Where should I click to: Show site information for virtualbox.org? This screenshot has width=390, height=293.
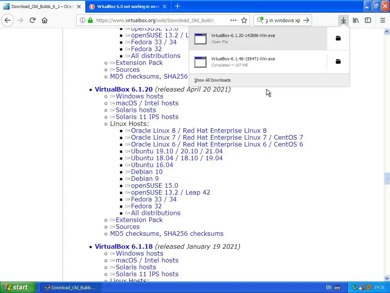point(83,20)
